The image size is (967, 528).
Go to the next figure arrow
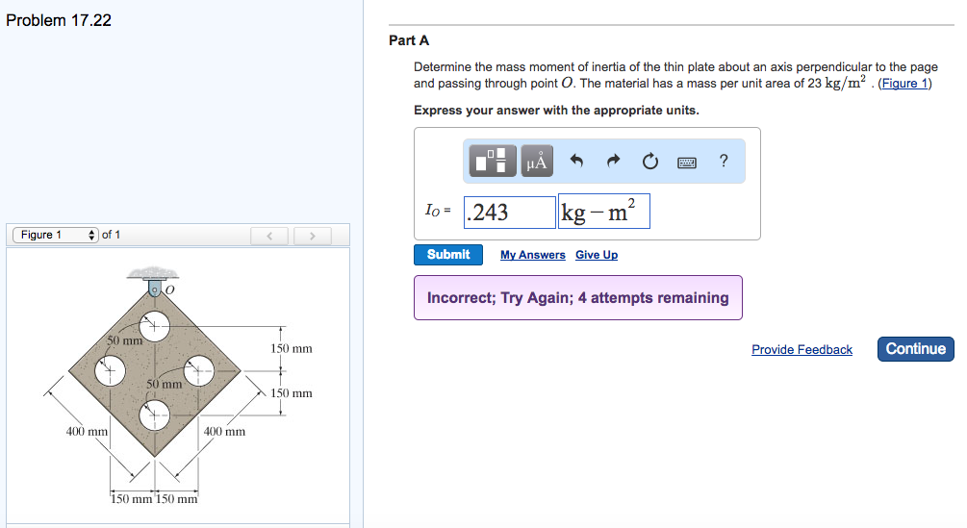(x=312, y=236)
